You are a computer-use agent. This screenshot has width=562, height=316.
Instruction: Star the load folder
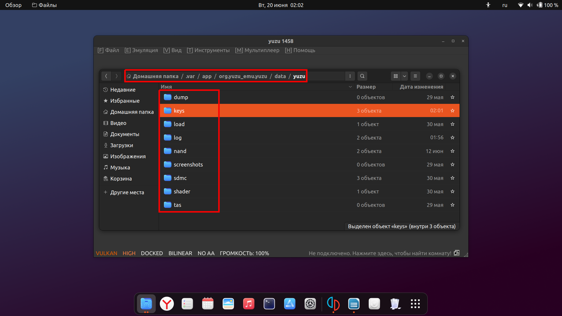point(453,124)
